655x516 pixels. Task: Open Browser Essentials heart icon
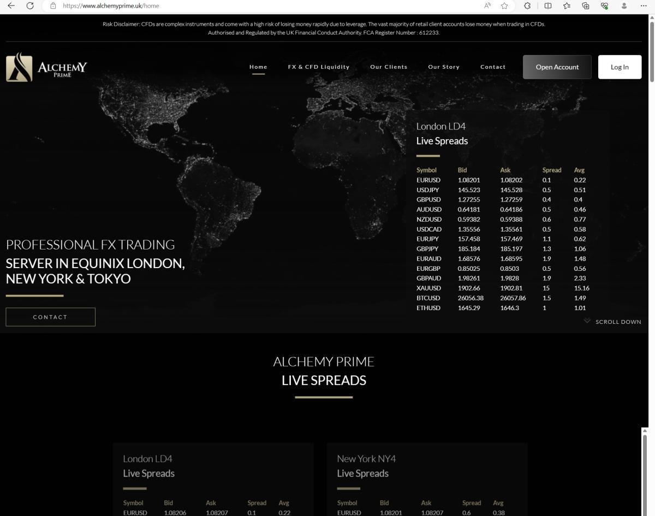[x=604, y=5]
